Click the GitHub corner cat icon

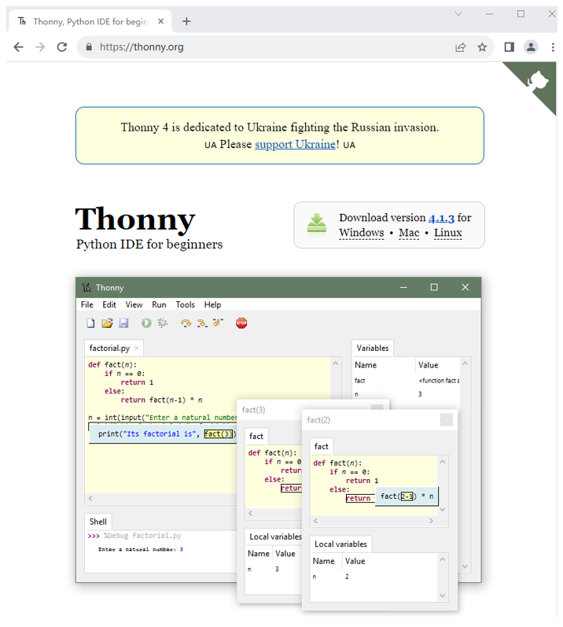[x=537, y=80]
